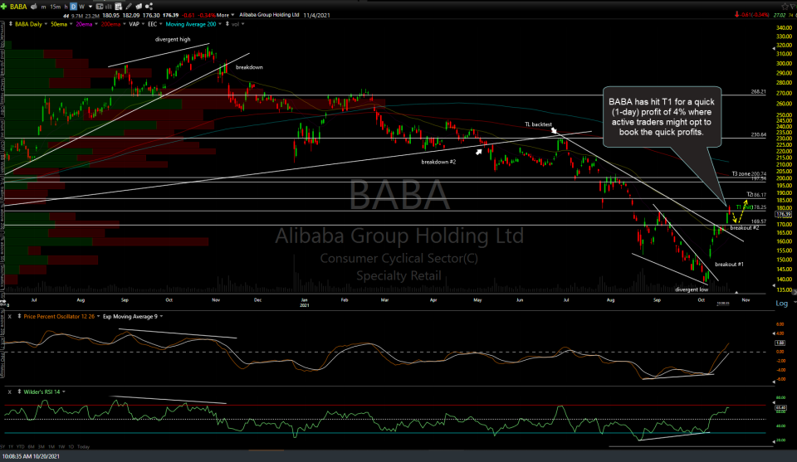Viewport: 797px width, 462px height.
Task: Select the pencil drawing tool
Action: point(129,7)
